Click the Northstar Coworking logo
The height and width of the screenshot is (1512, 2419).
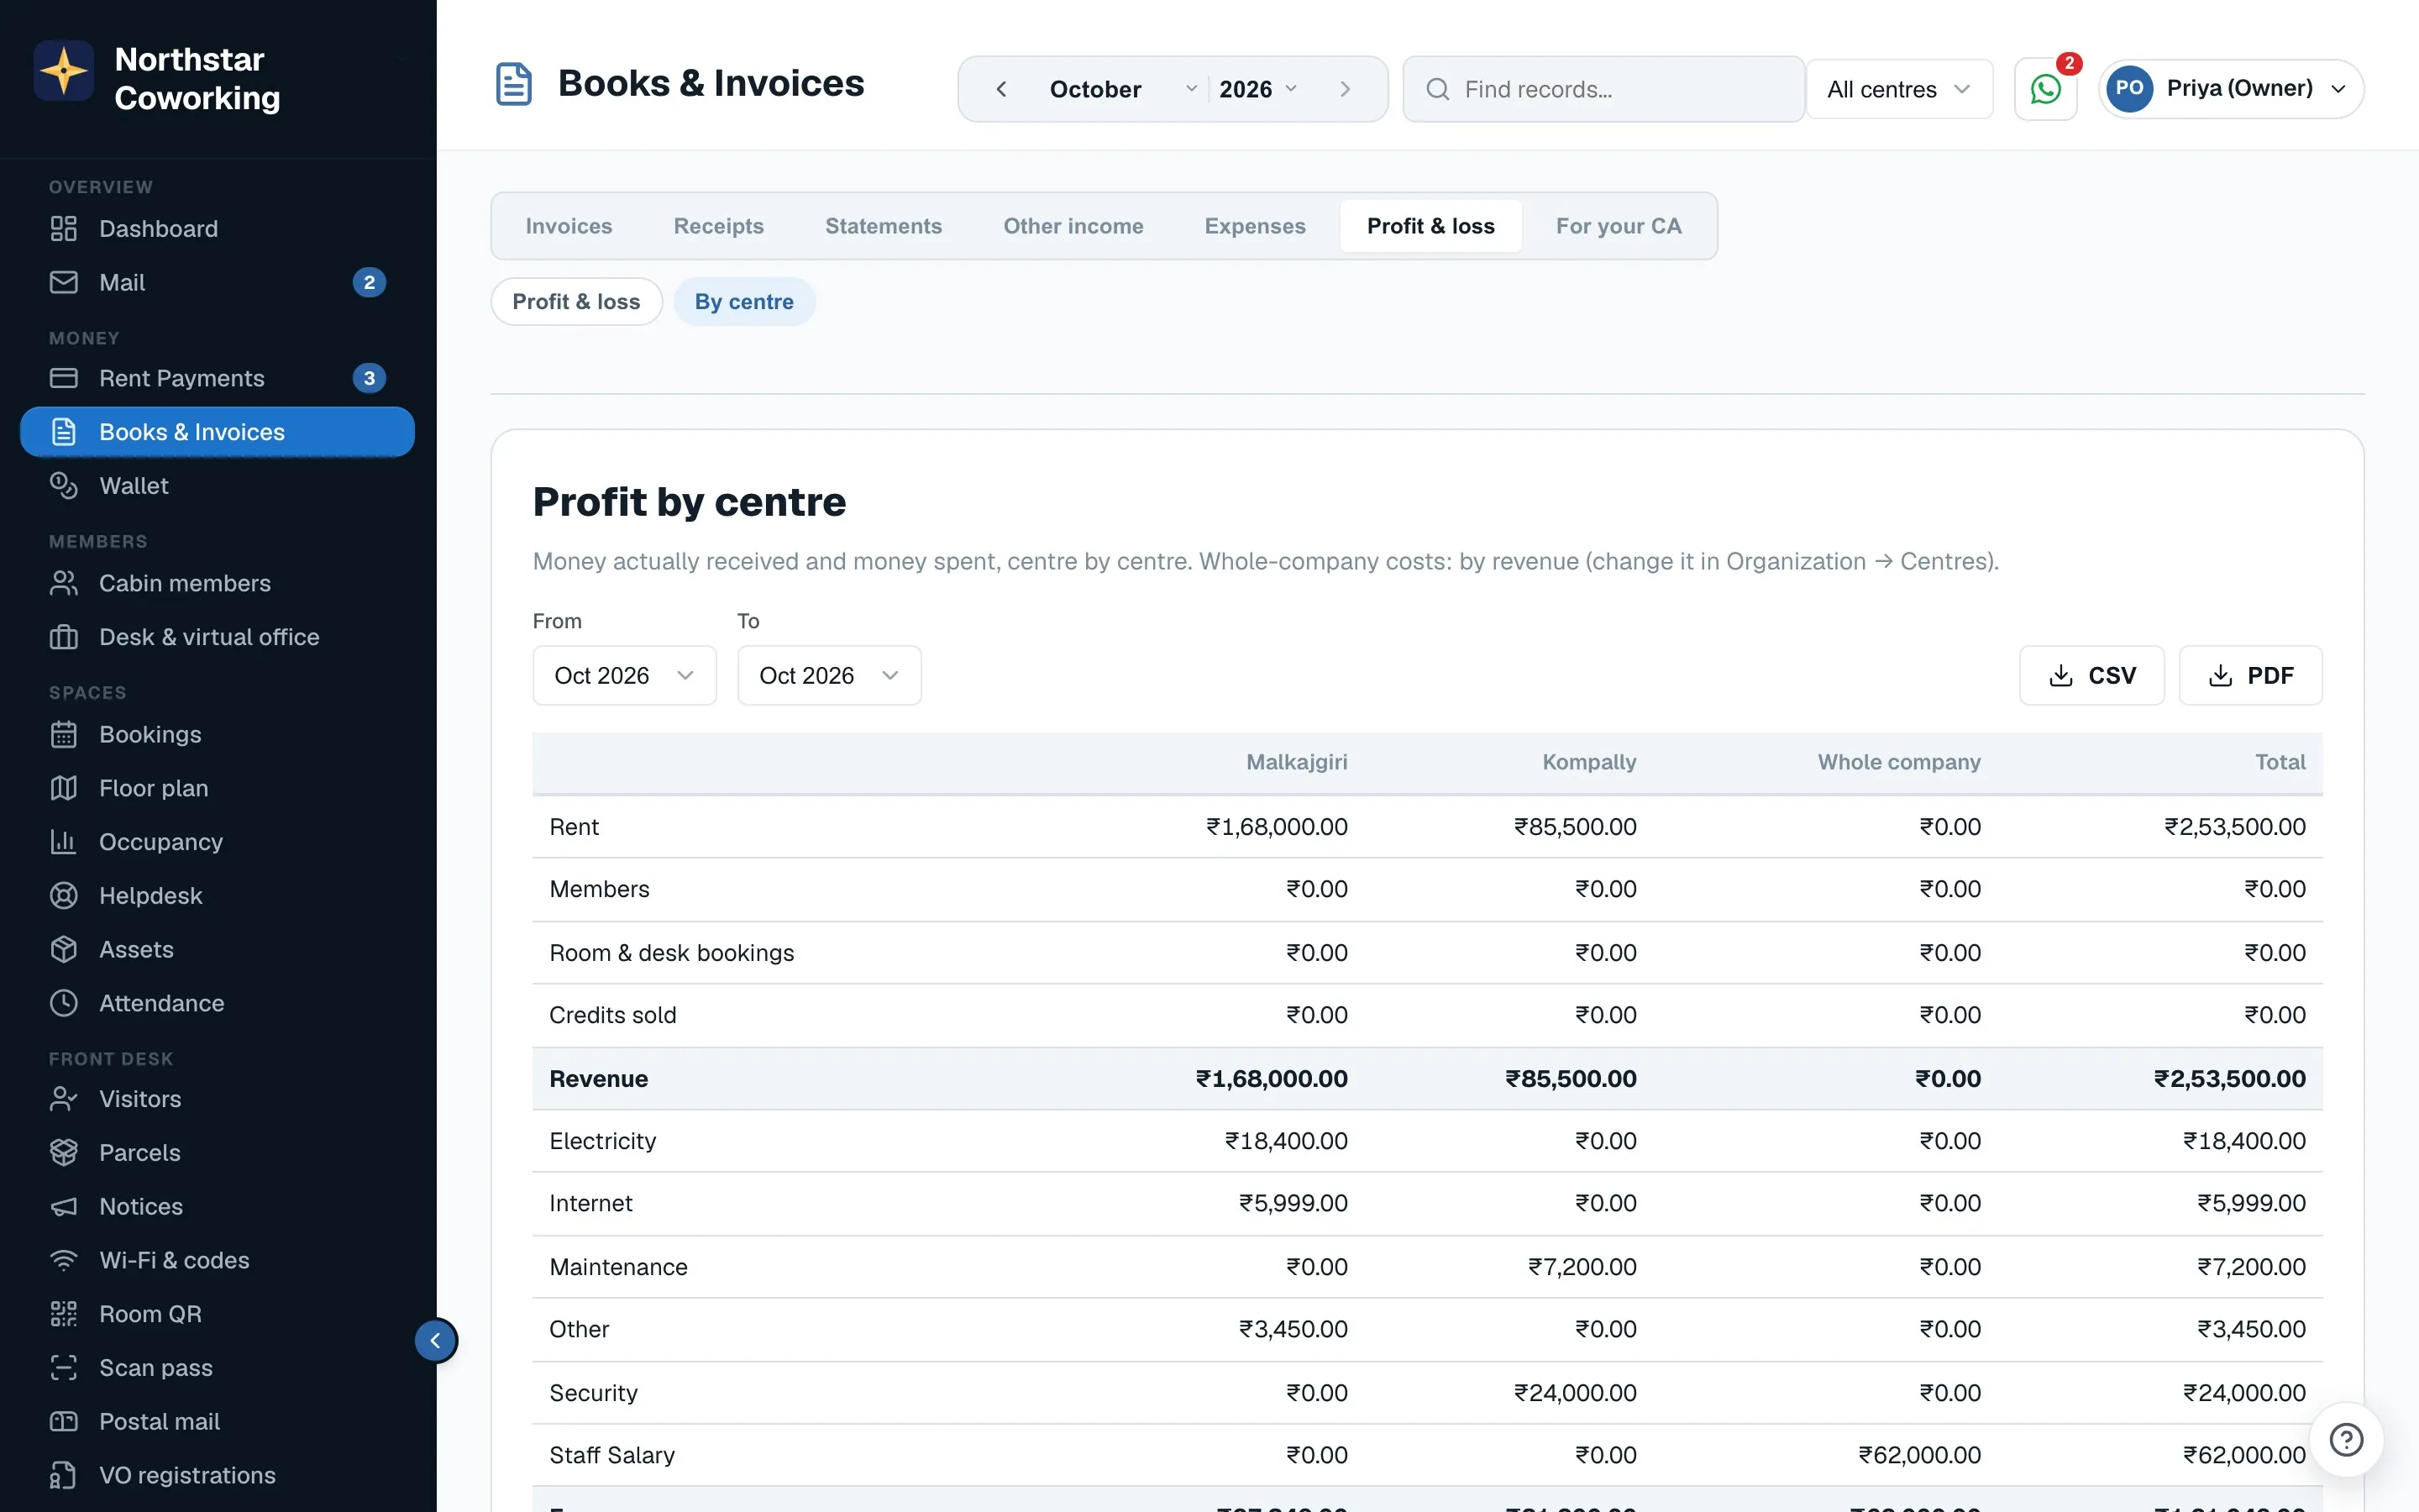click(64, 70)
